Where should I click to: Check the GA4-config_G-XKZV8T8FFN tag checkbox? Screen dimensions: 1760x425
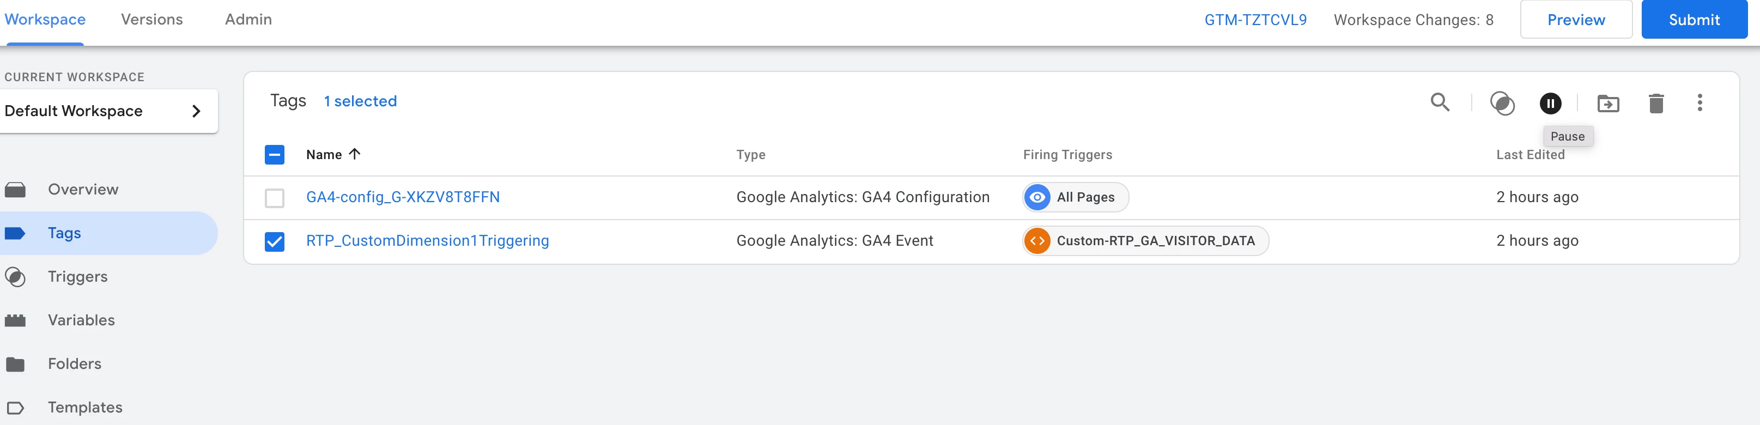(x=275, y=198)
